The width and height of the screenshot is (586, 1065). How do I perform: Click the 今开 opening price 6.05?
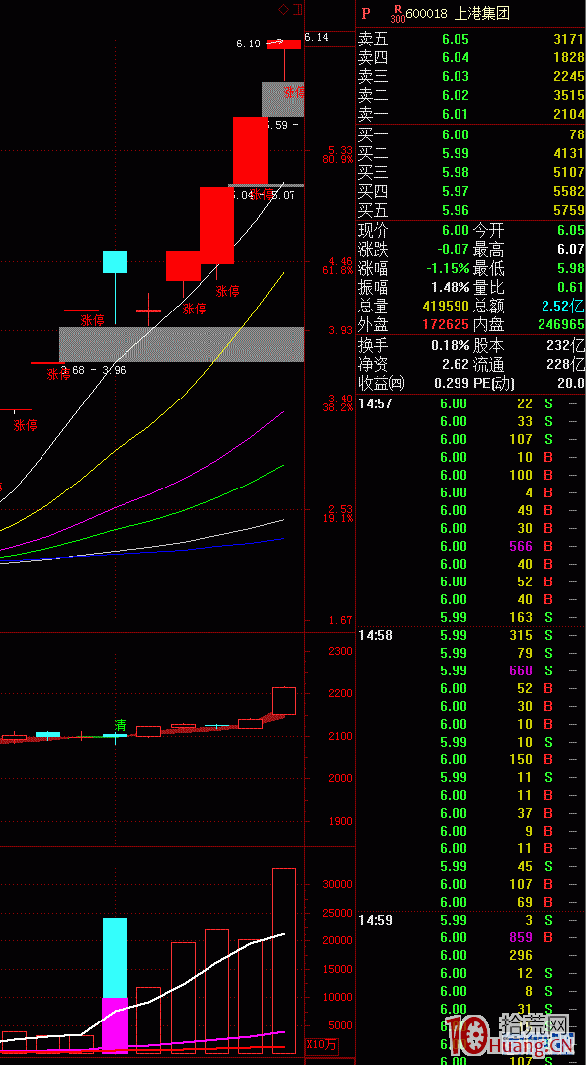(x=570, y=231)
